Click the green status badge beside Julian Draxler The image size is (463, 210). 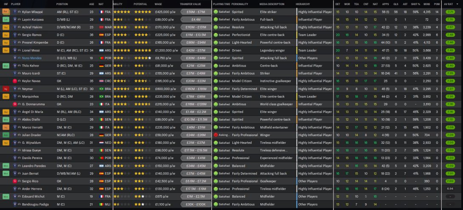pyautogui.click(x=6, y=135)
